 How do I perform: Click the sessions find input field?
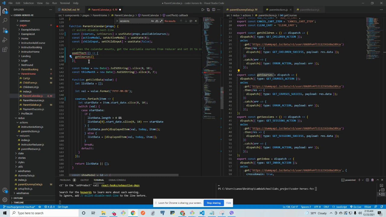134,21
